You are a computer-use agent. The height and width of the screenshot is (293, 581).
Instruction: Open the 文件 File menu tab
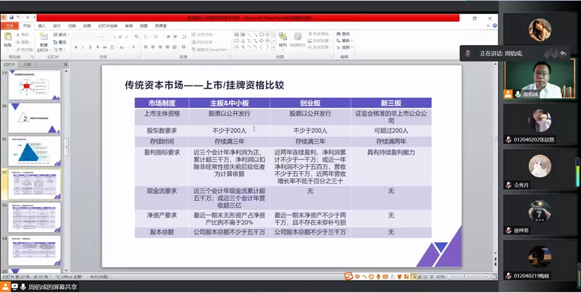(9, 25)
